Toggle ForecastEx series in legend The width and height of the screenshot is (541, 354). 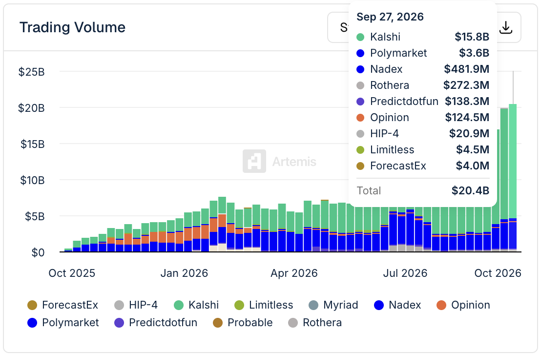click(63, 305)
